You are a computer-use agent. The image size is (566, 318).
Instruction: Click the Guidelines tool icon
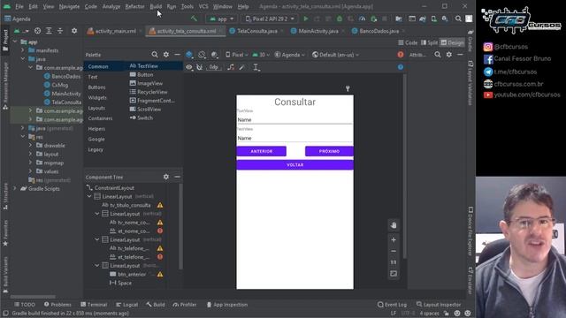256,67
